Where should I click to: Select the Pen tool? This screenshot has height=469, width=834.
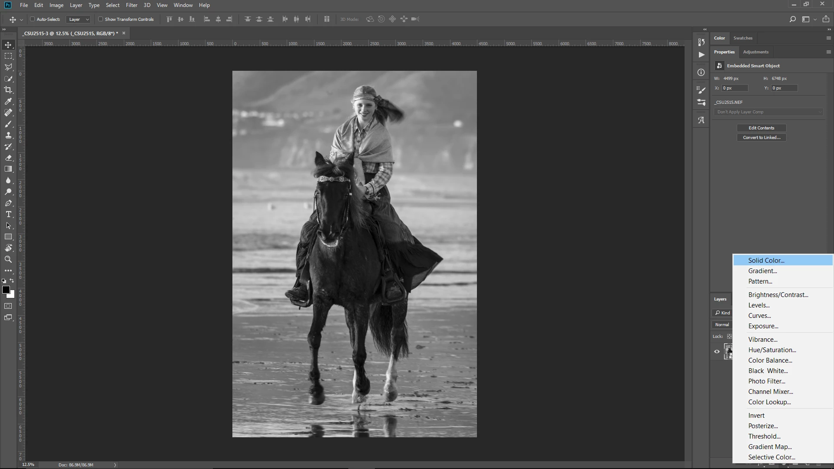tap(8, 203)
